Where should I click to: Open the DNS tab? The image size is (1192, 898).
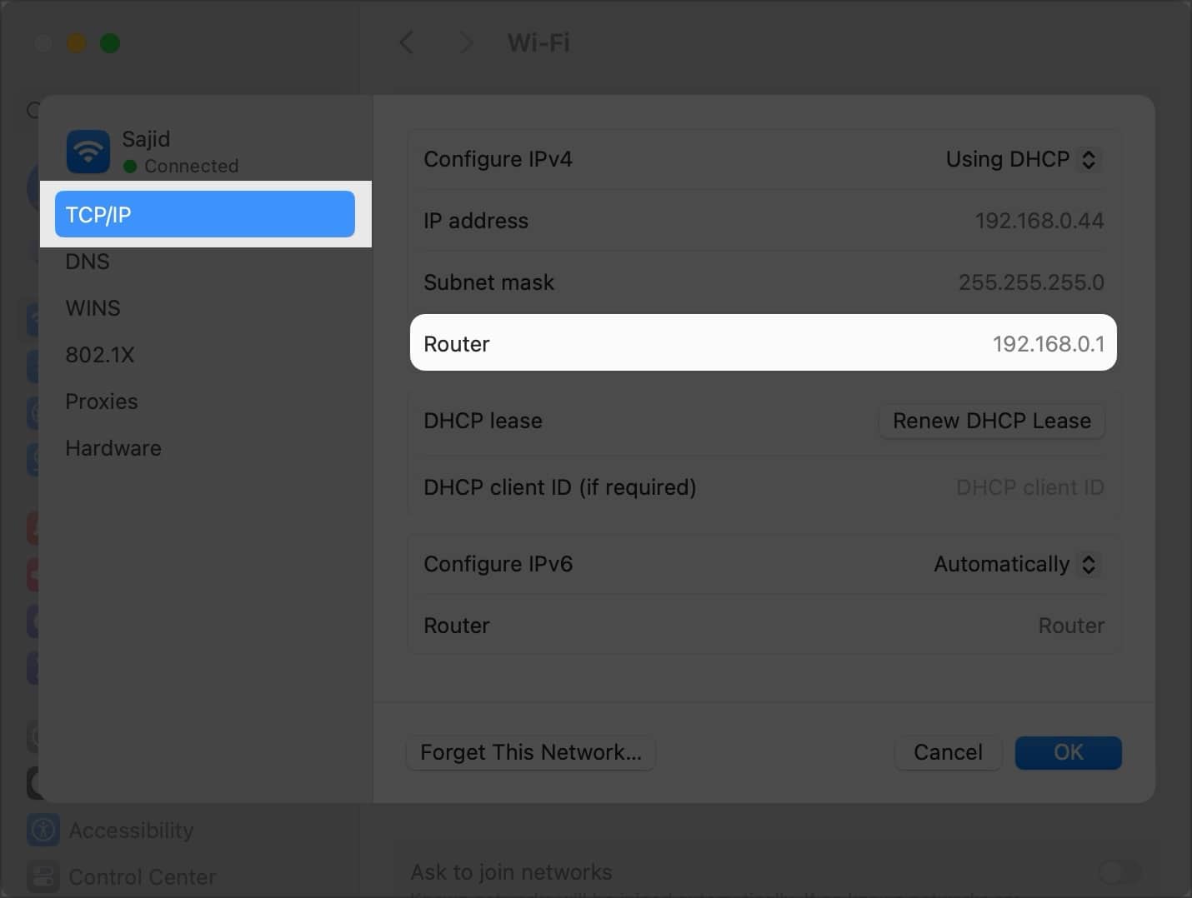tap(88, 262)
